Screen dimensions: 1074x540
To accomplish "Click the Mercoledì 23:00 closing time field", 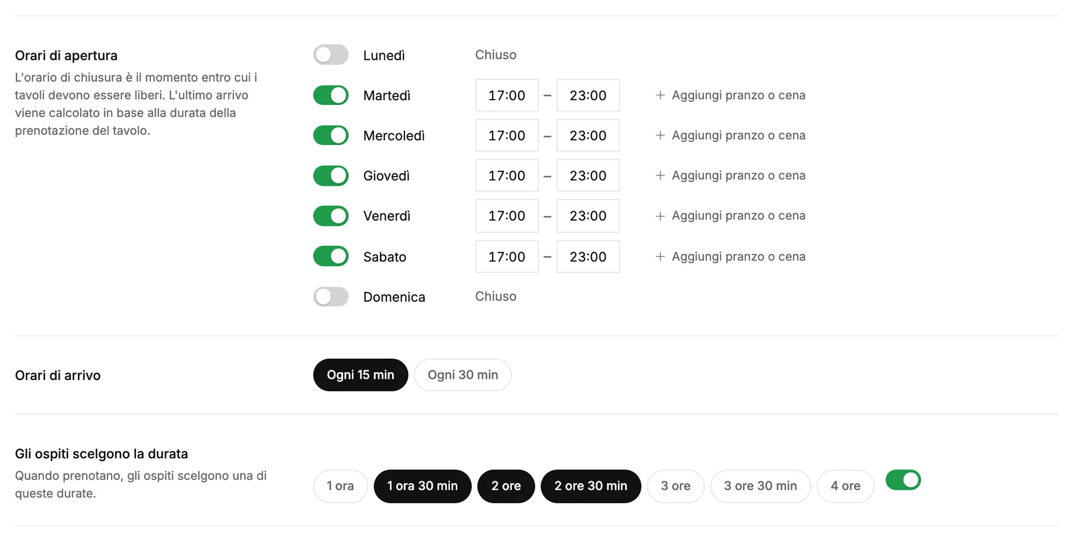I will click(588, 135).
